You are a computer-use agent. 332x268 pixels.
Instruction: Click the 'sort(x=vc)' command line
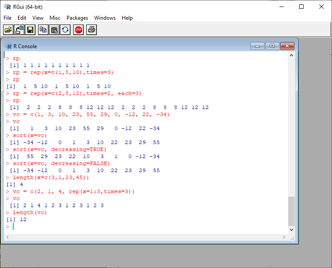[30, 135]
